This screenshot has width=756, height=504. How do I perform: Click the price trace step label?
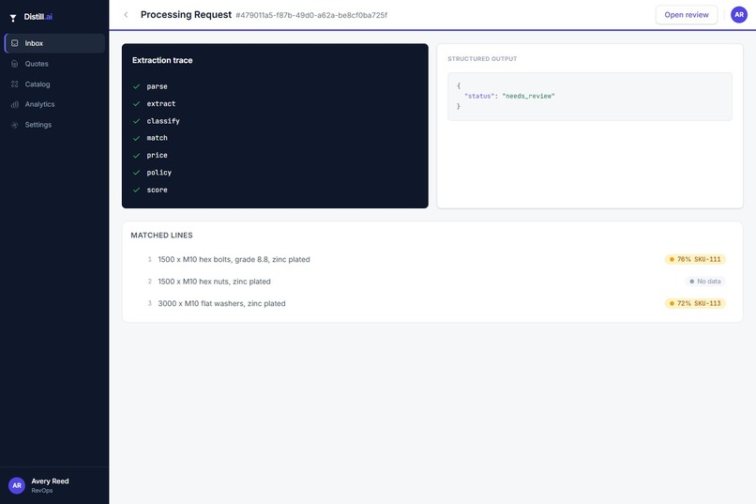[x=158, y=155]
